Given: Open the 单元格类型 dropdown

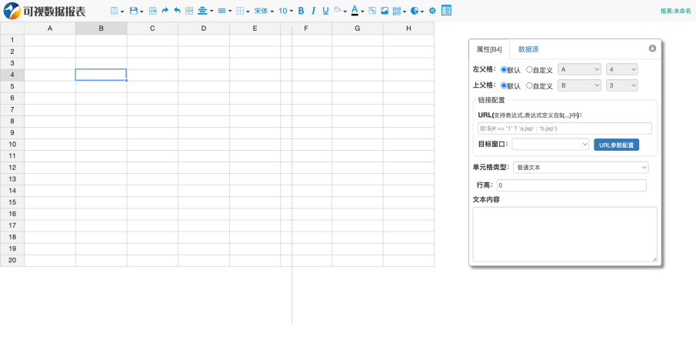Looking at the screenshot, I should click(x=581, y=168).
